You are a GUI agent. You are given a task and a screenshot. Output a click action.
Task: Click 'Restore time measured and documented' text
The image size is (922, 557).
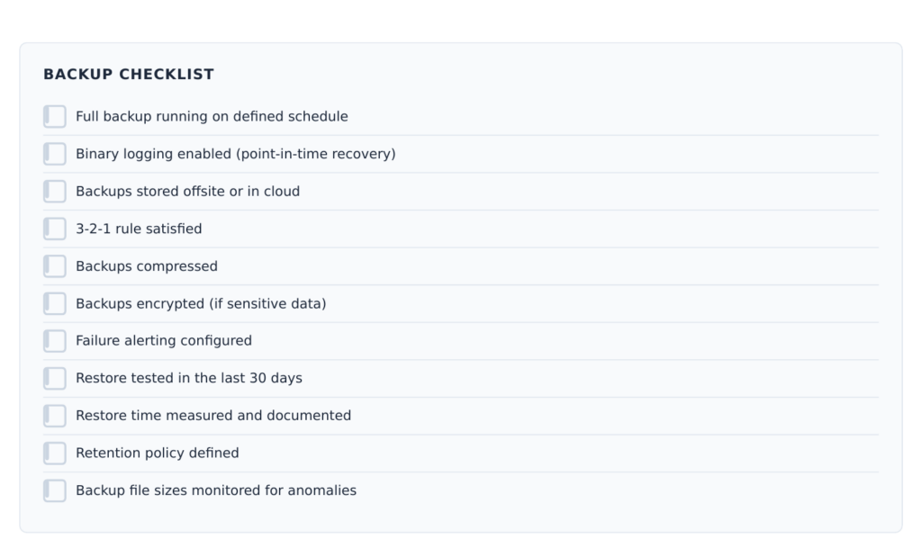(x=213, y=416)
